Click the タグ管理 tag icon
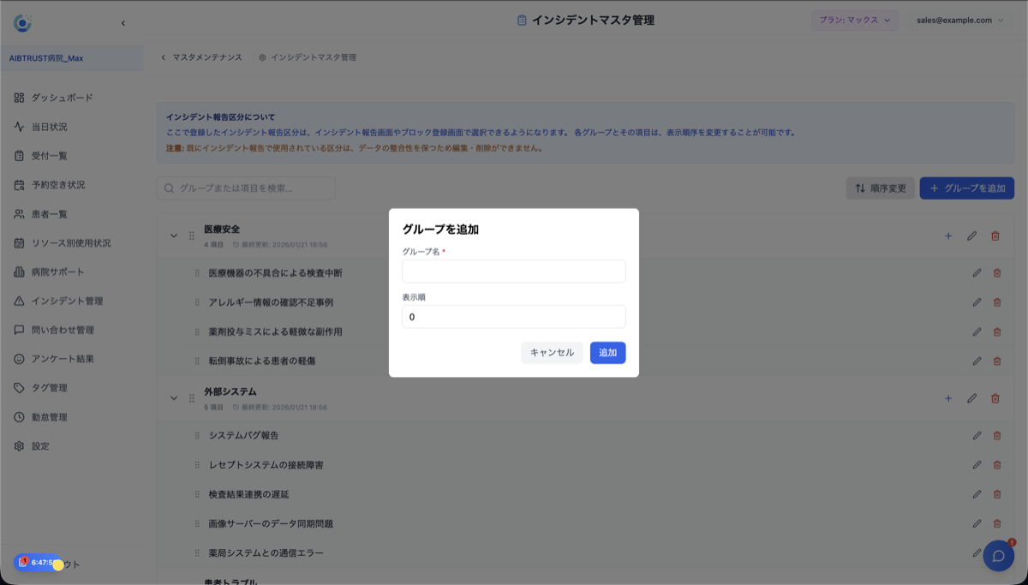The image size is (1028, 585). (20, 388)
